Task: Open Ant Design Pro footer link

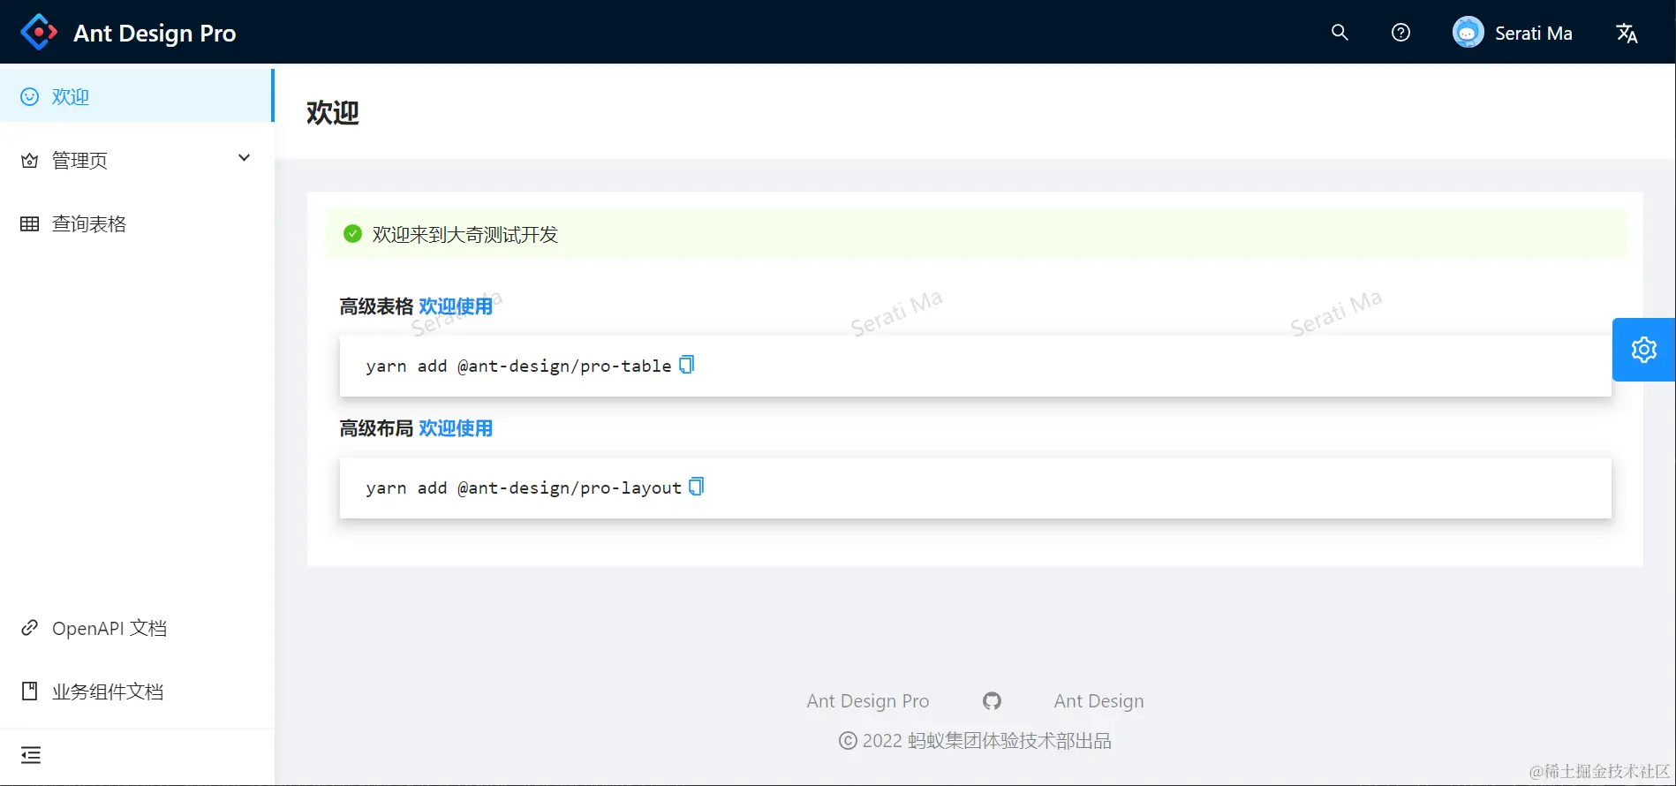Action: click(x=868, y=700)
